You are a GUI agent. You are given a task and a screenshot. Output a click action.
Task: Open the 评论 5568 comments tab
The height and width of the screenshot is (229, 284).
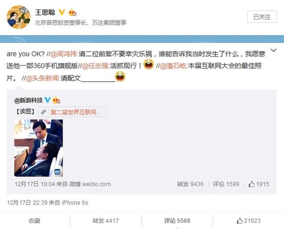tap(177, 221)
